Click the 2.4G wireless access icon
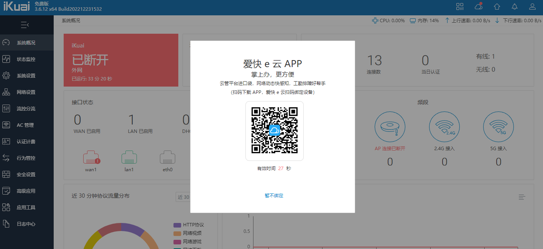The width and height of the screenshot is (543, 249). pos(444,126)
